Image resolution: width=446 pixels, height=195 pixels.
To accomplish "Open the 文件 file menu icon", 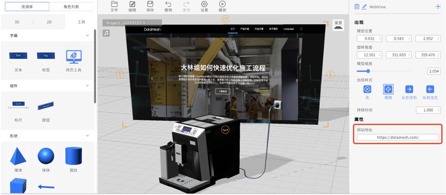I will coord(114,4).
